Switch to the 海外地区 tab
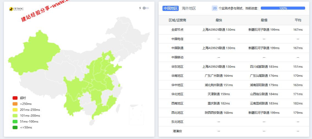 click(x=189, y=8)
